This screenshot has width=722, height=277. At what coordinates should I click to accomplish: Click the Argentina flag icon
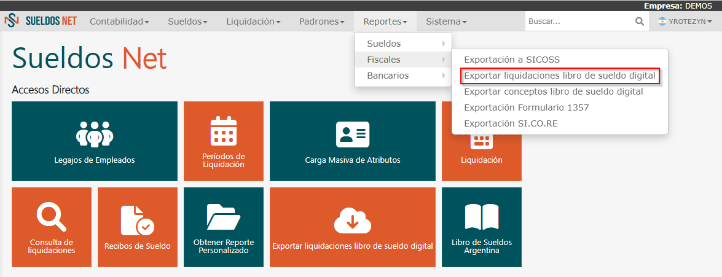662,21
